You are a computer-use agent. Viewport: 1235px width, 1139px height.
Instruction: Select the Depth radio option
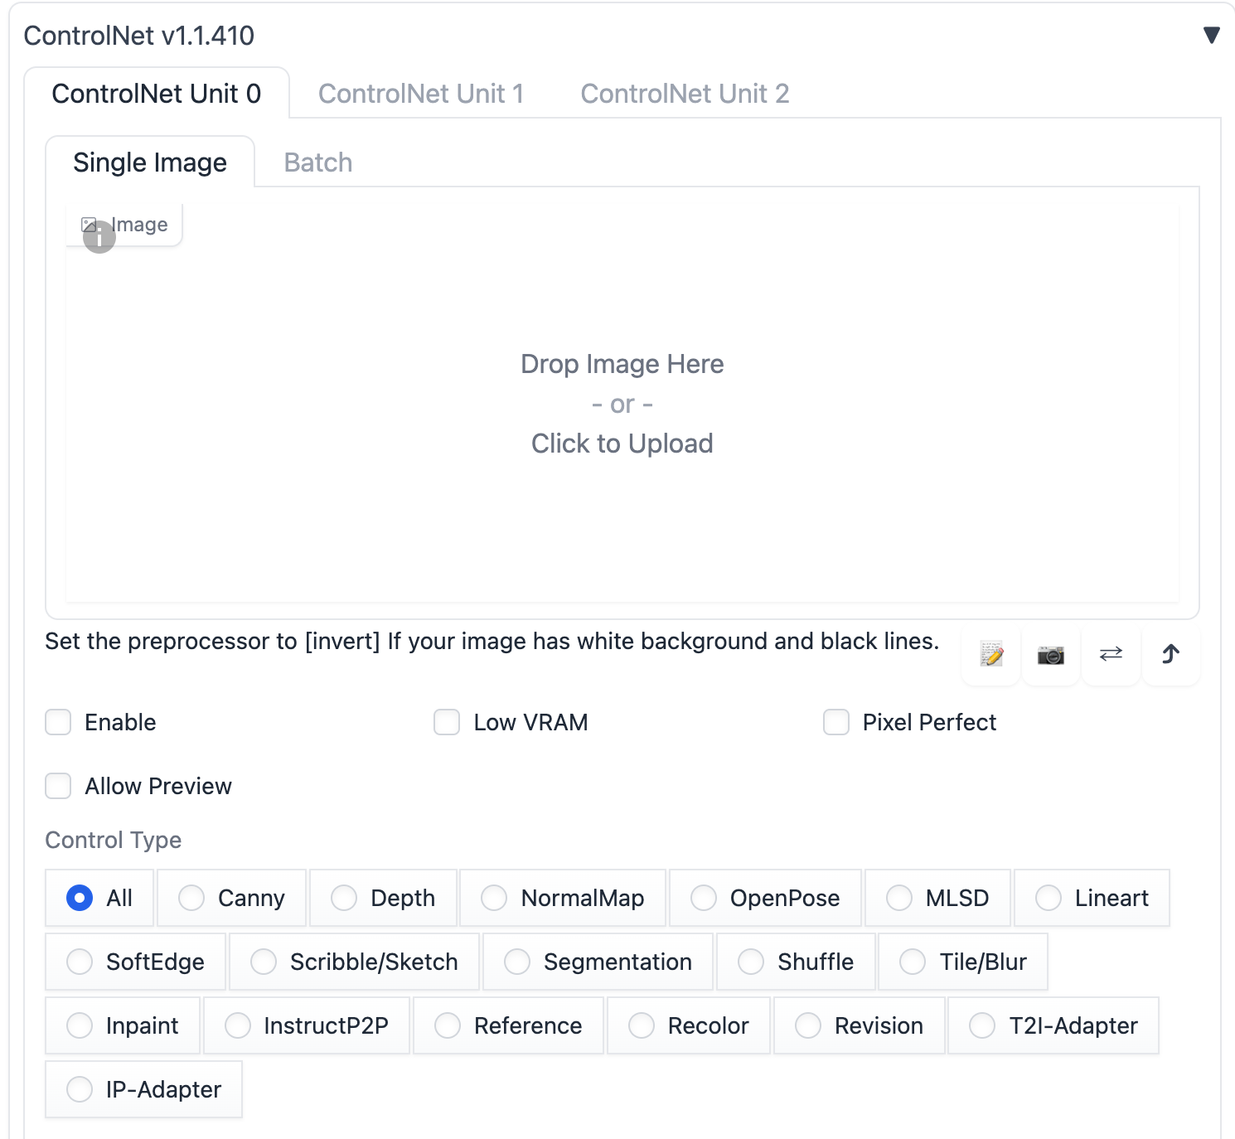tap(344, 898)
